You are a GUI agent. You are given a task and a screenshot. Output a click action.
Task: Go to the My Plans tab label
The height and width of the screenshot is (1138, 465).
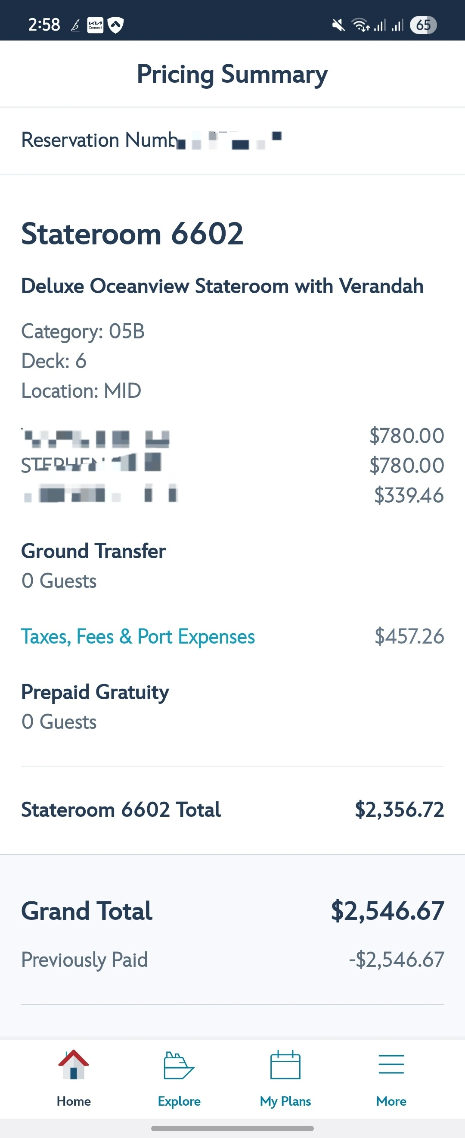285,1101
